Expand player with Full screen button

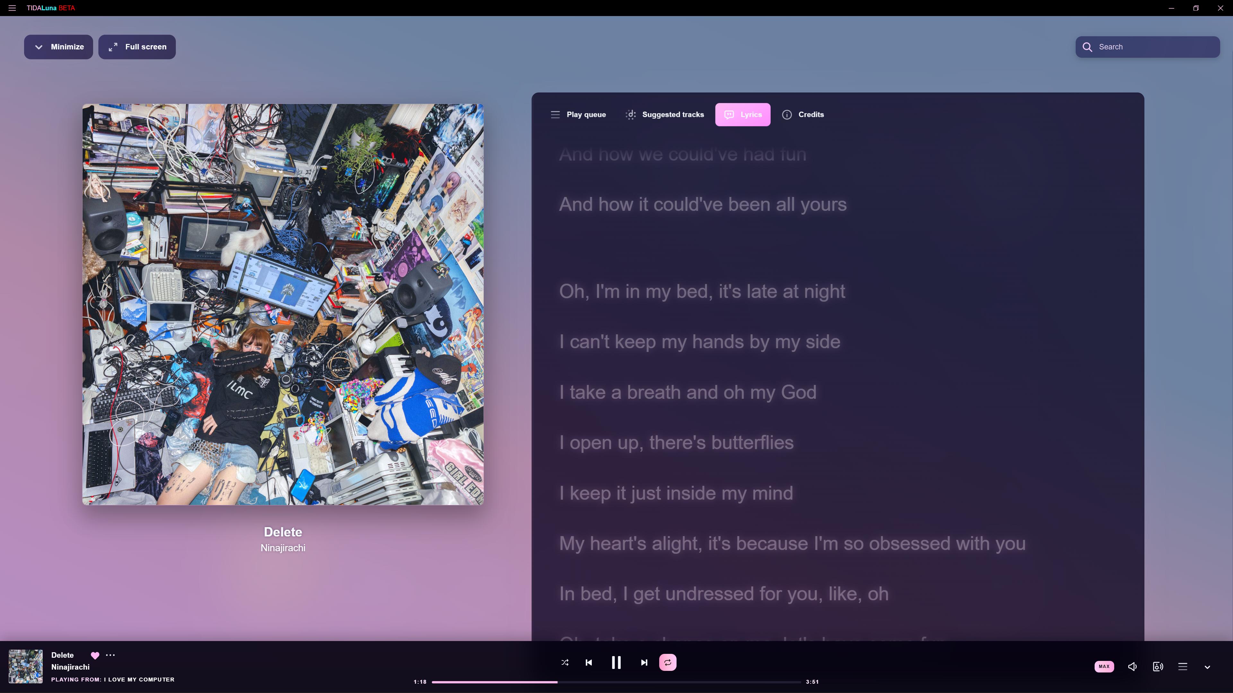click(x=137, y=47)
